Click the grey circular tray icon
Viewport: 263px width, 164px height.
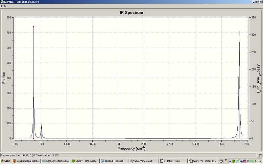point(248,161)
